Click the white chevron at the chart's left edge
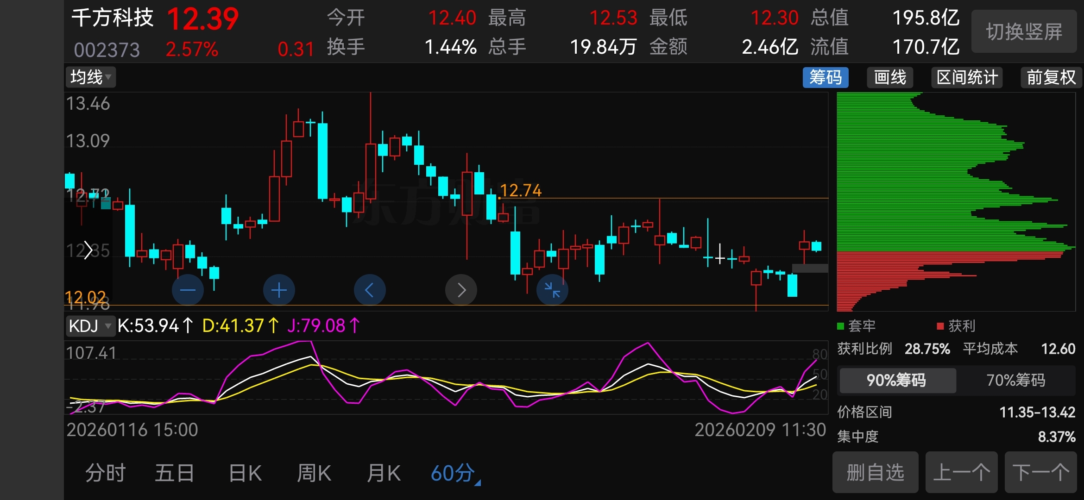1084x500 pixels. [x=88, y=250]
